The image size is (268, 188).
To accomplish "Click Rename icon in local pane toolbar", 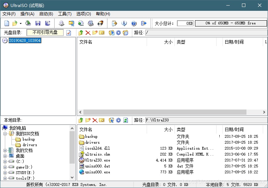I will pos(102,120).
